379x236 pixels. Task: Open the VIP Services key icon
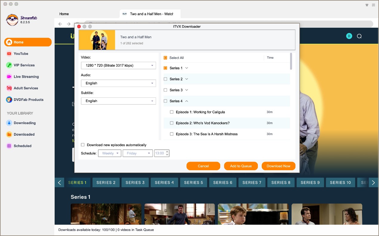[x=9, y=65]
